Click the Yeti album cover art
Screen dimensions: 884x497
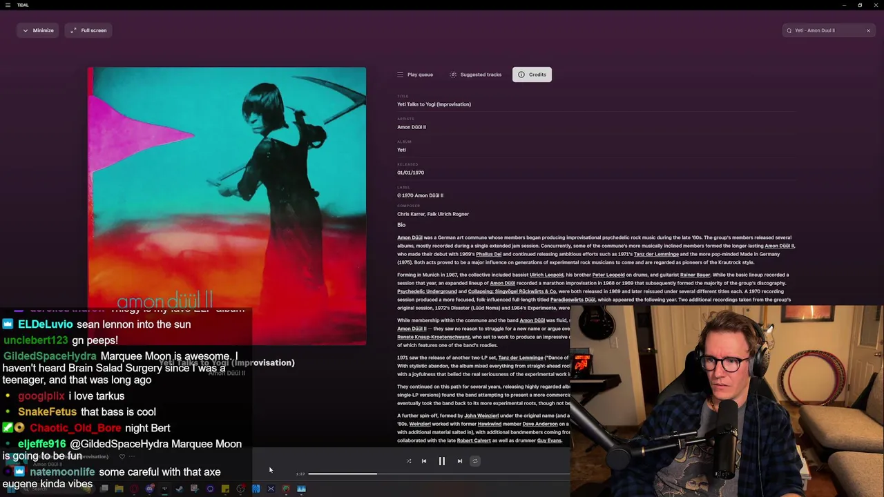227,206
